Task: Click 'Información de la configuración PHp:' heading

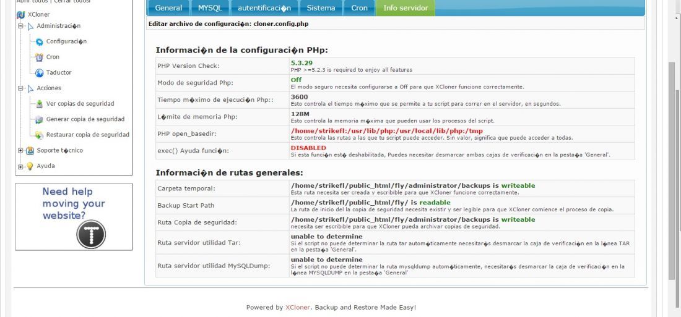Action: [x=241, y=50]
